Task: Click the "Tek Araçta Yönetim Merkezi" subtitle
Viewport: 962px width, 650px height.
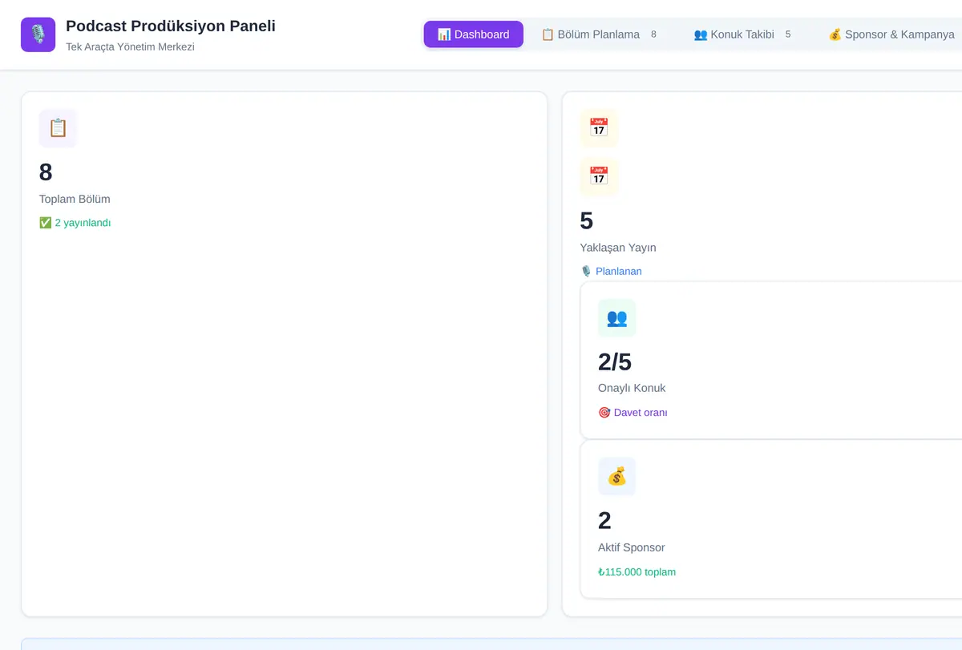Action: pos(130,46)
